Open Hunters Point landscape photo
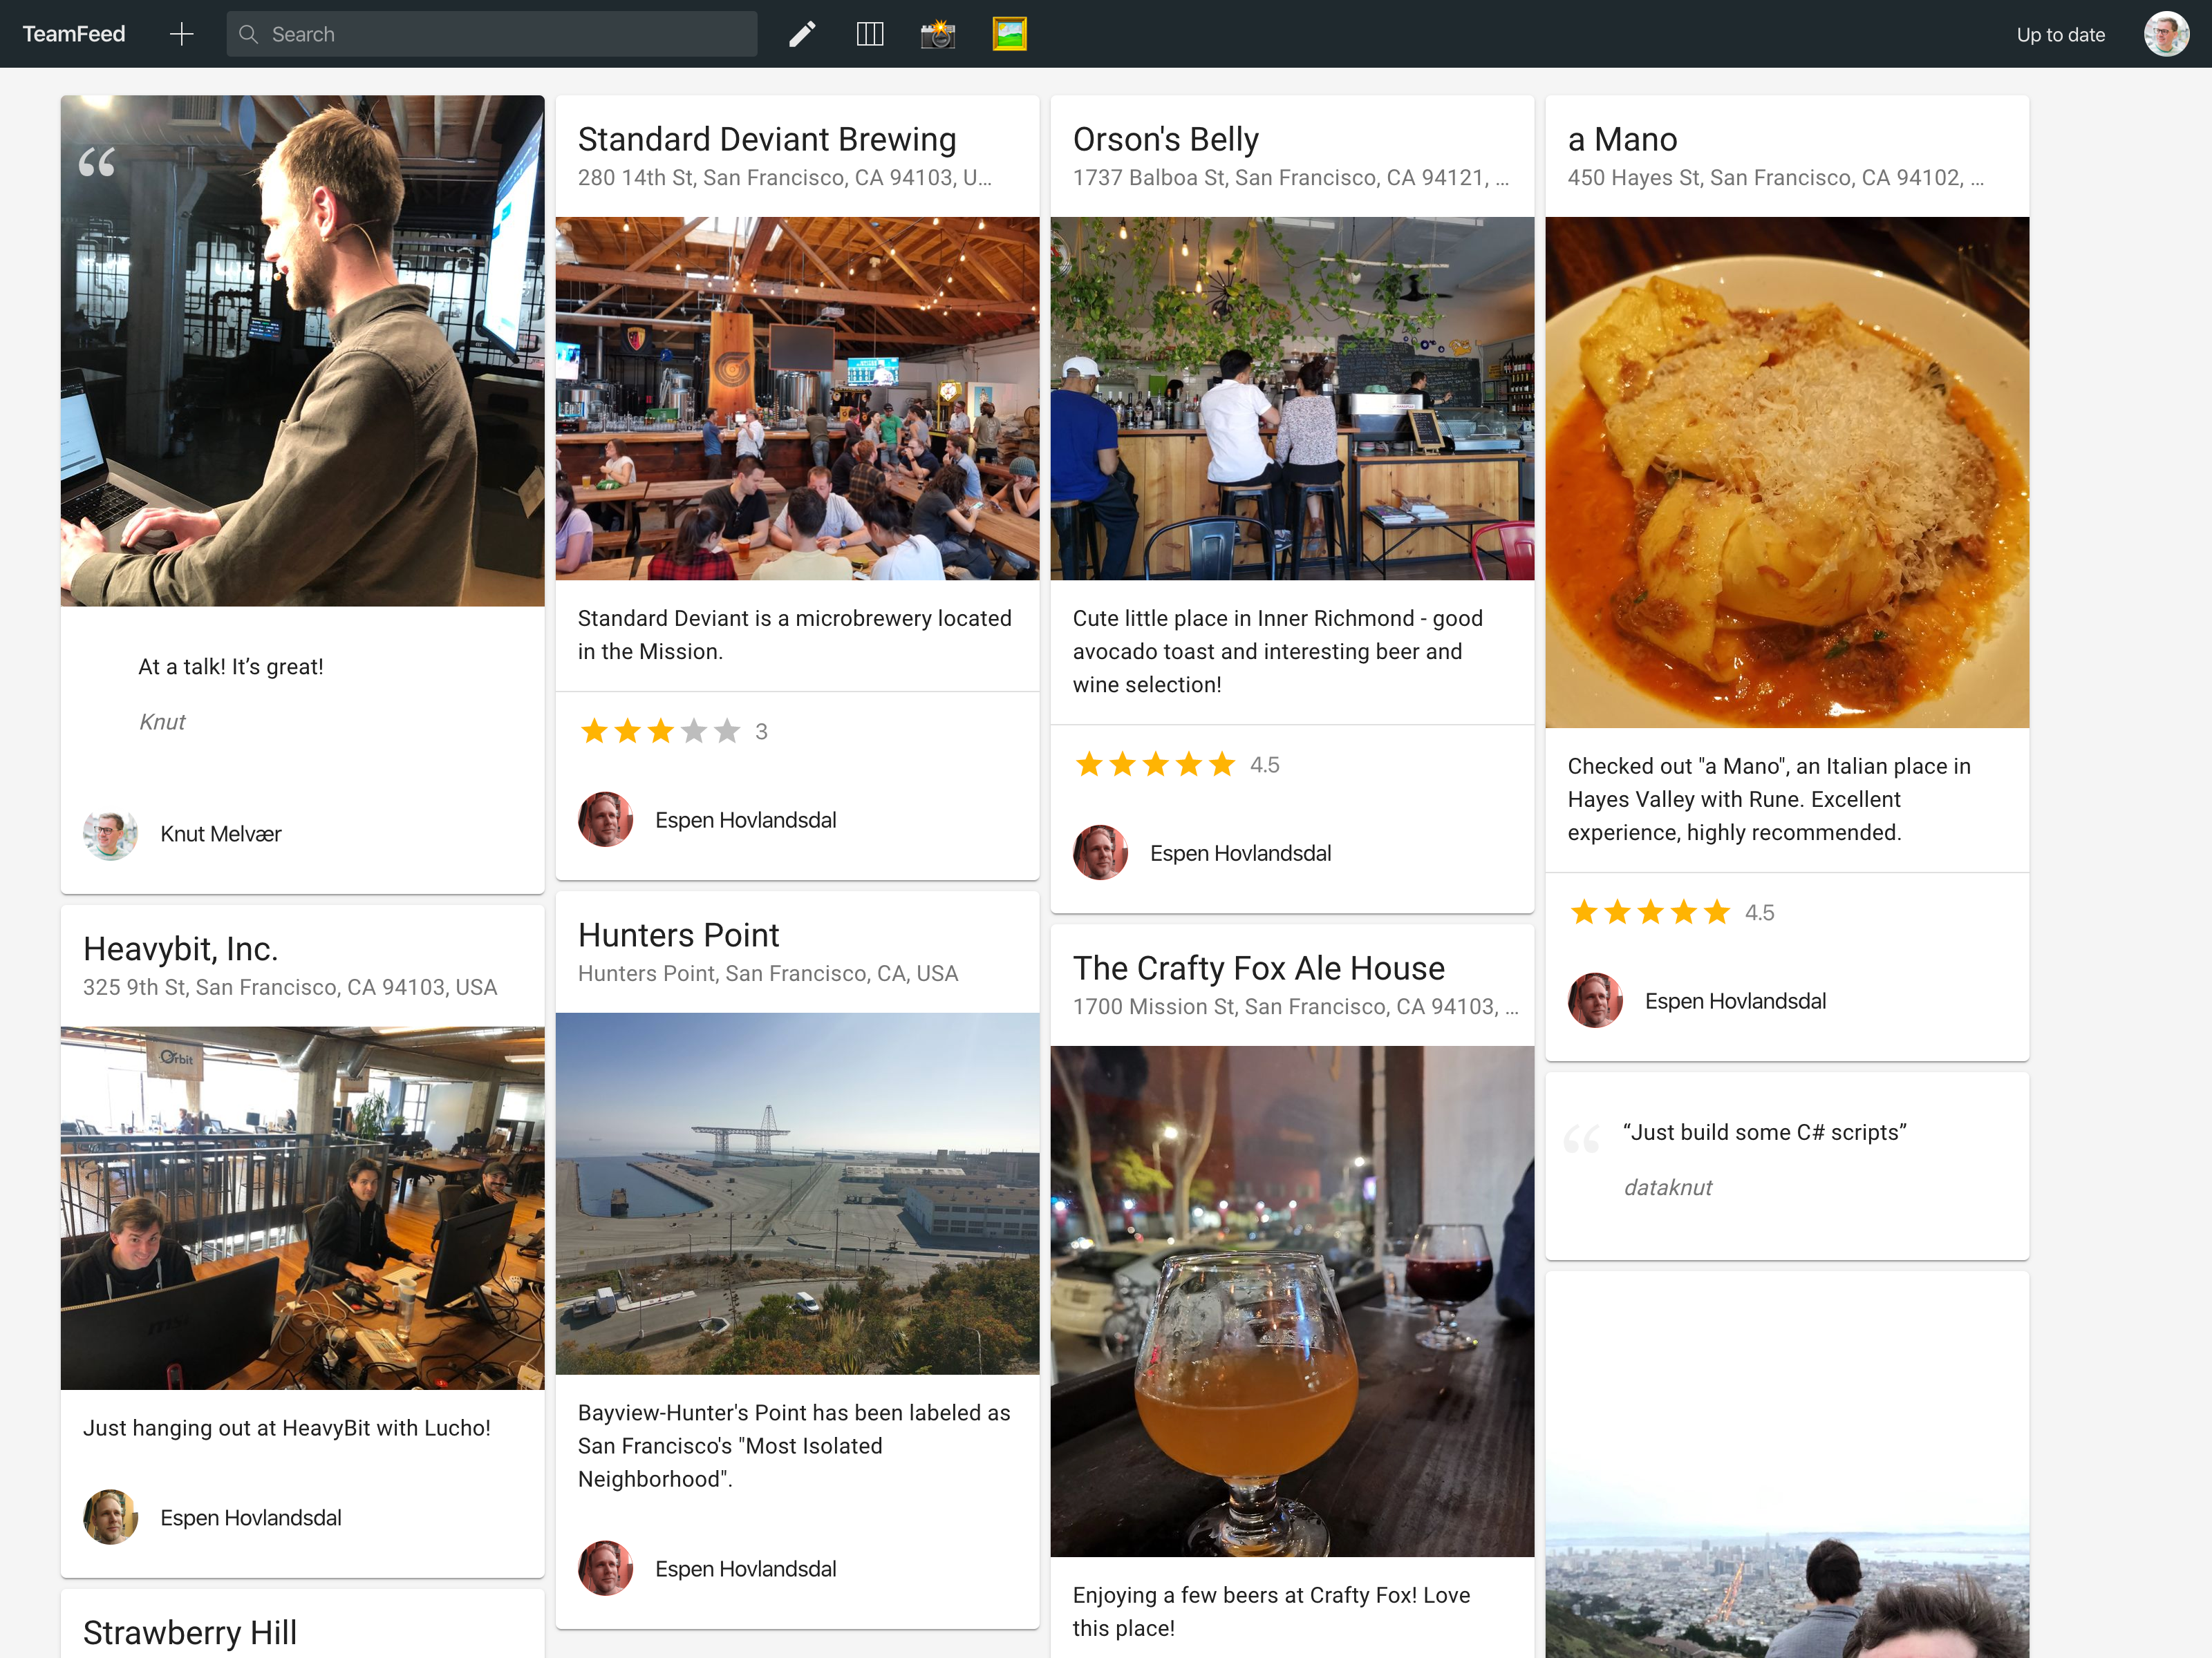The image size is (2212, 1658). [797, 1193]
